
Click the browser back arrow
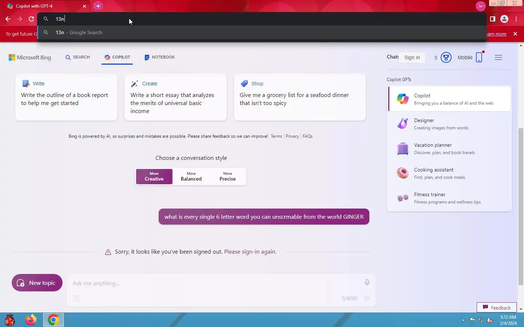[x=8, y=19]
